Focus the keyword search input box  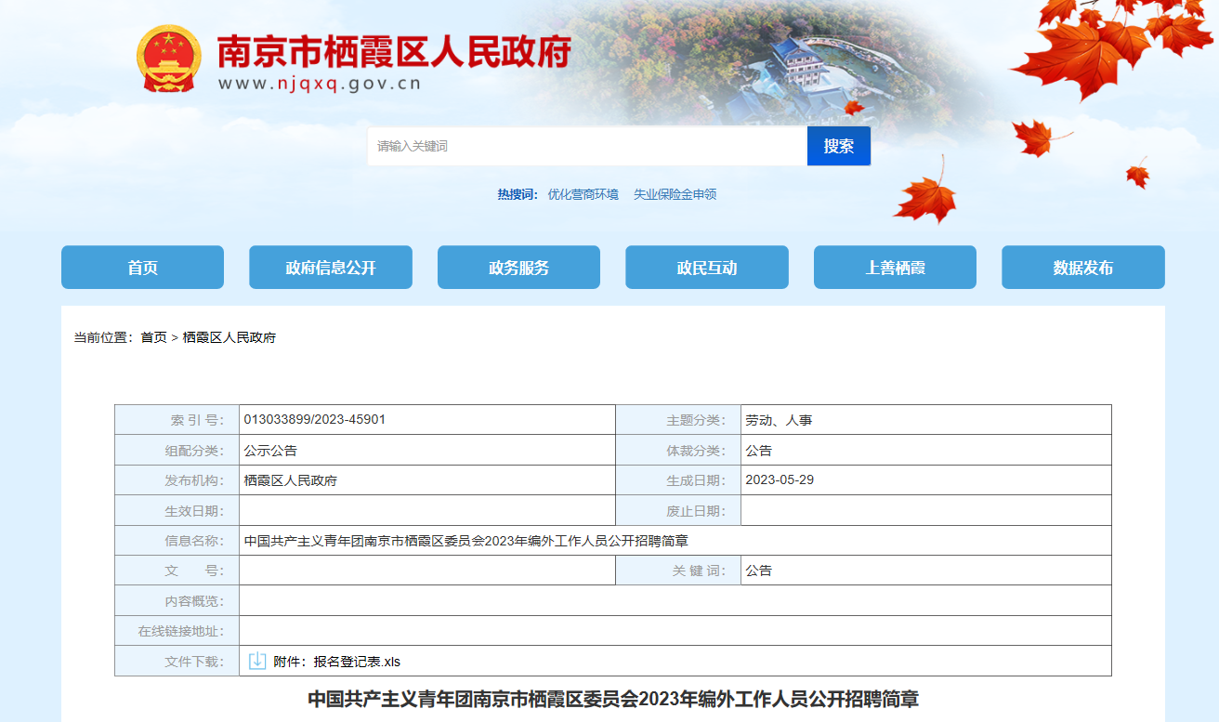click(x=586, y=147)
